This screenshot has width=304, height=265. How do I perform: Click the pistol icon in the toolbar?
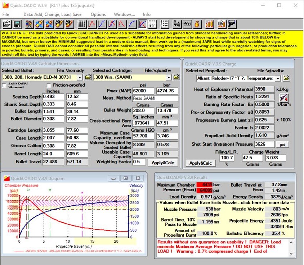(x=232, y=24)
